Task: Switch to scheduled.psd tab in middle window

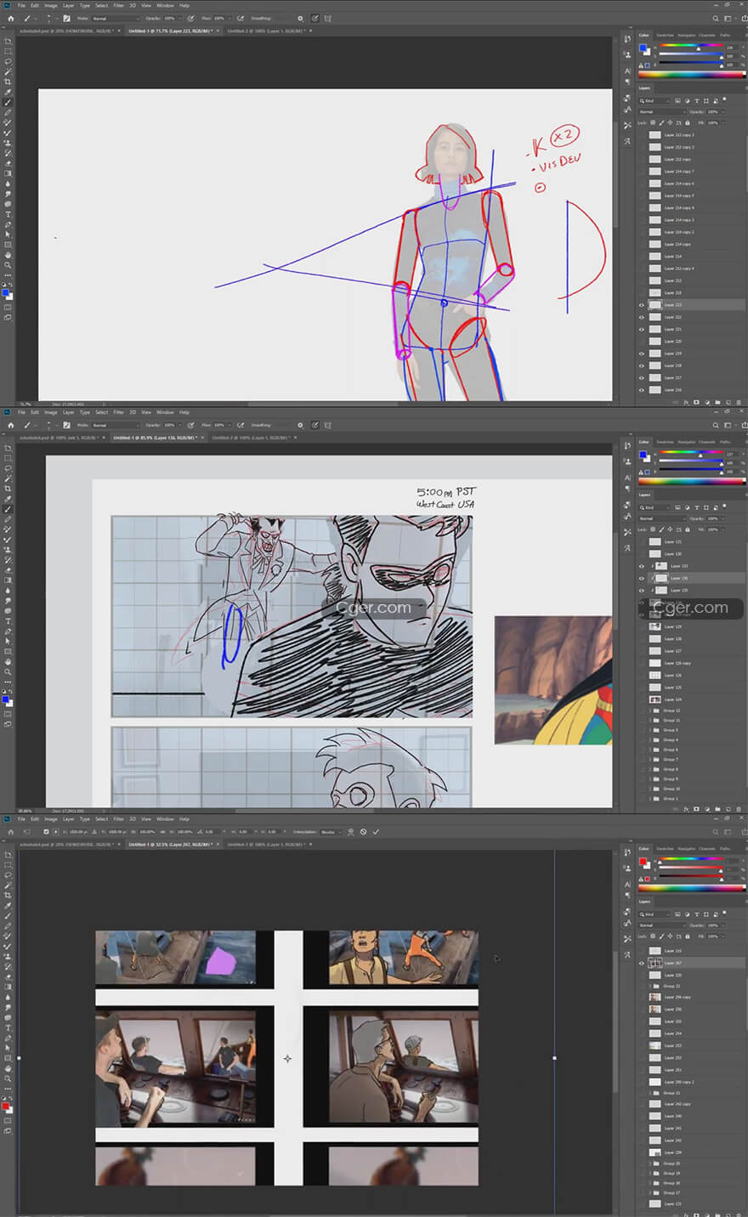Action: [x=58, y=438]
